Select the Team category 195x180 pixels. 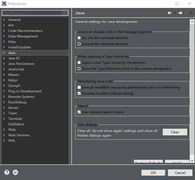[x=13, y=113]
